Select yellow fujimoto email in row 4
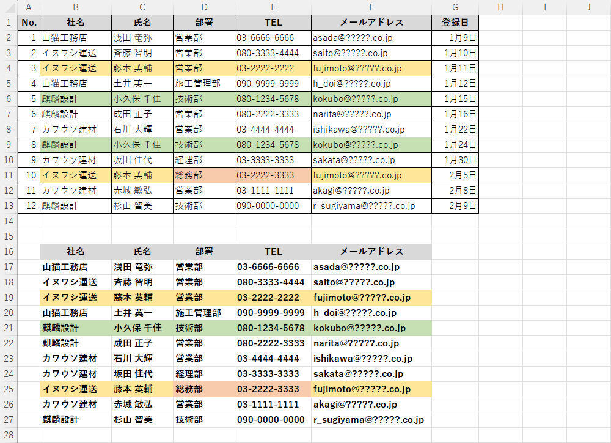611x443 pixels. click(x=371, y=68)
